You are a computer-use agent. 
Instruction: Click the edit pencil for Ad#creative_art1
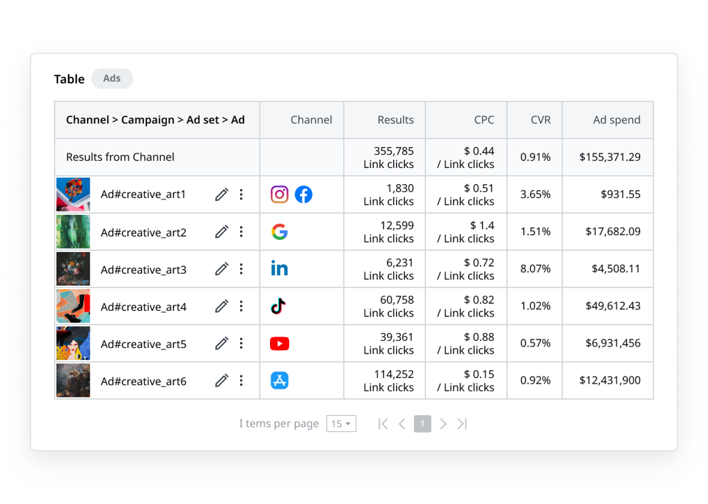[x=222, y=194]
